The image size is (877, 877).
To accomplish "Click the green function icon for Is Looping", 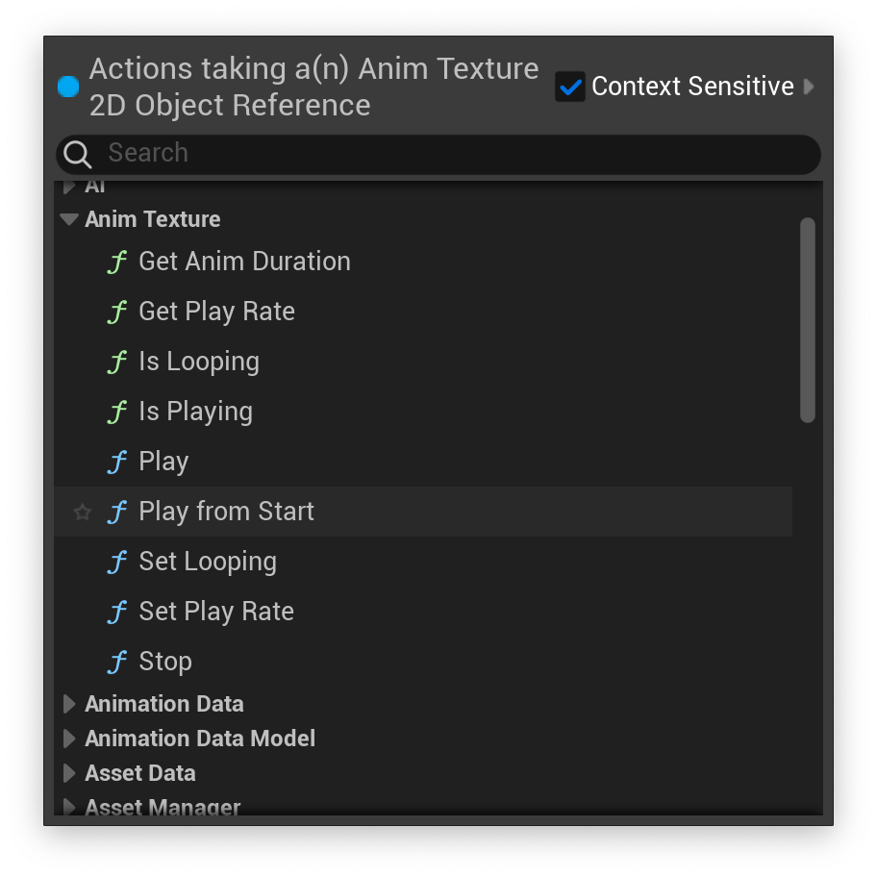I will point(117,362).
